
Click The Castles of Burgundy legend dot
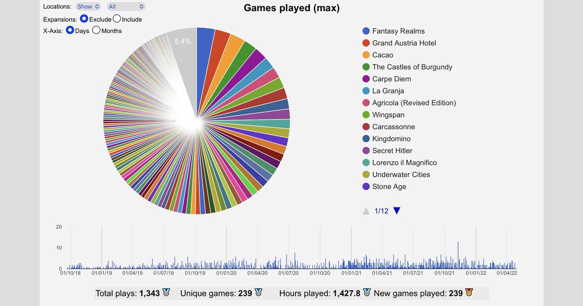click(366, 67)
